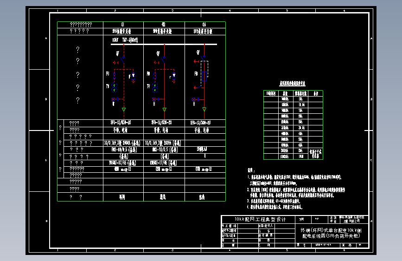402x261 pixels.
Task: Click the QF label in the first cabinet
Action: tap(117, 53)
